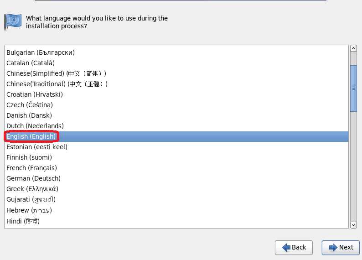Click the scrollbar down arrow

[x=353, y=225]
